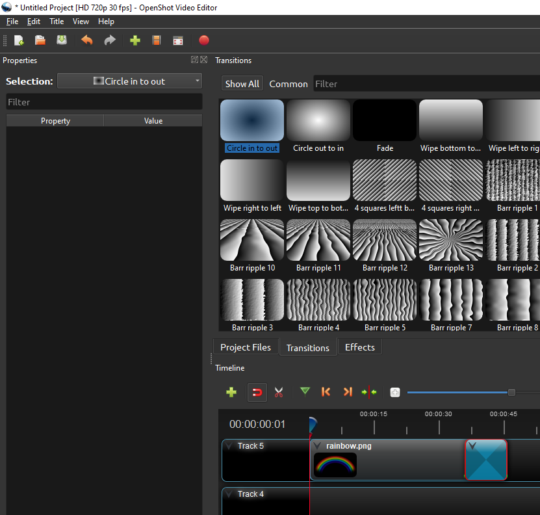Open the rainbow.png clip menu arrow
This screenshot has height=515, width=540.
pyautogui.click(x=317, y=446)
